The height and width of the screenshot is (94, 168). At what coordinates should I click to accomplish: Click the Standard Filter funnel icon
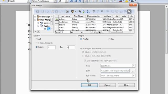(x=102, y=11)
